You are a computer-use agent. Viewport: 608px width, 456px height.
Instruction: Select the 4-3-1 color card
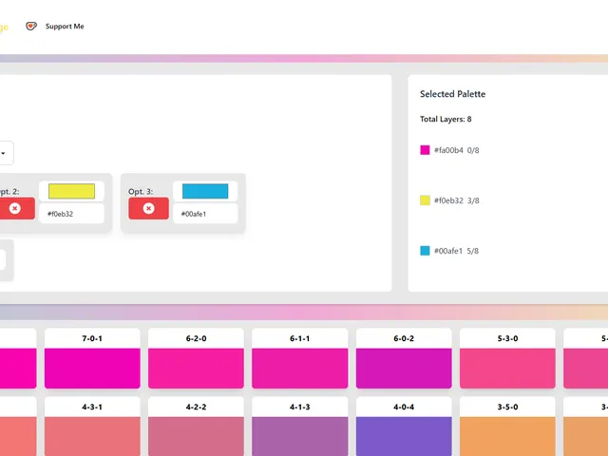[x=92, y=427]
